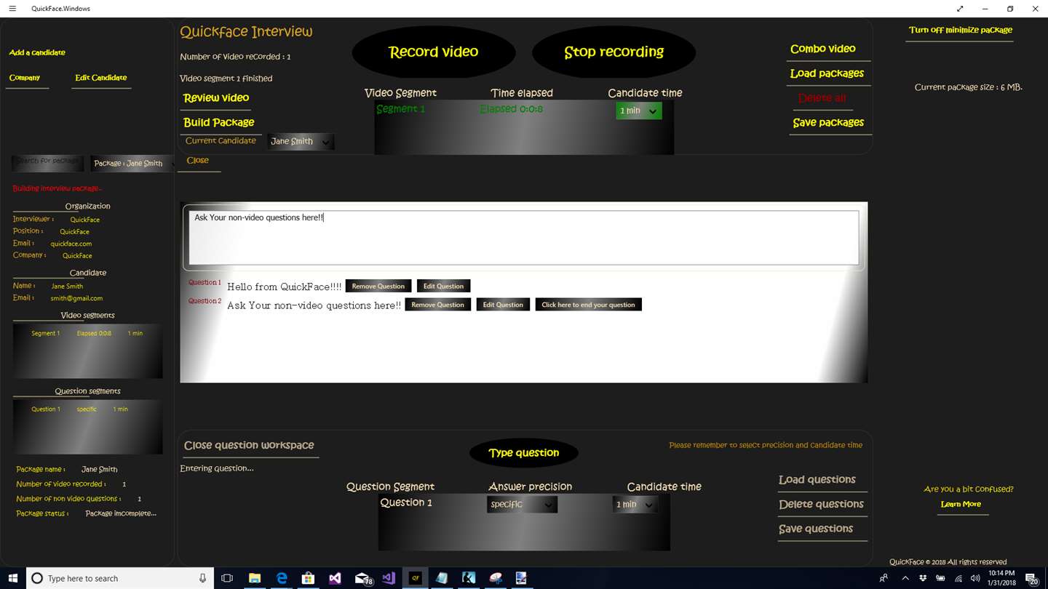Click the Learn More link

tap(961, 504)
